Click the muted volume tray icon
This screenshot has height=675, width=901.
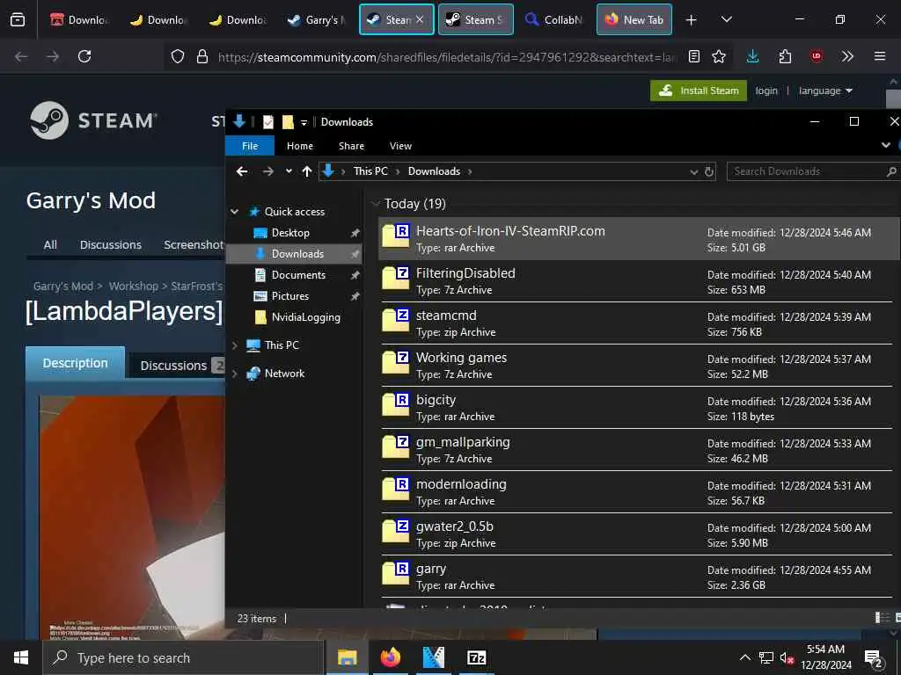[786, 657]
